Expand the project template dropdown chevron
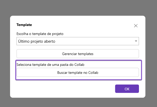Viewport: 157px width, 107px height. point(136,41)
